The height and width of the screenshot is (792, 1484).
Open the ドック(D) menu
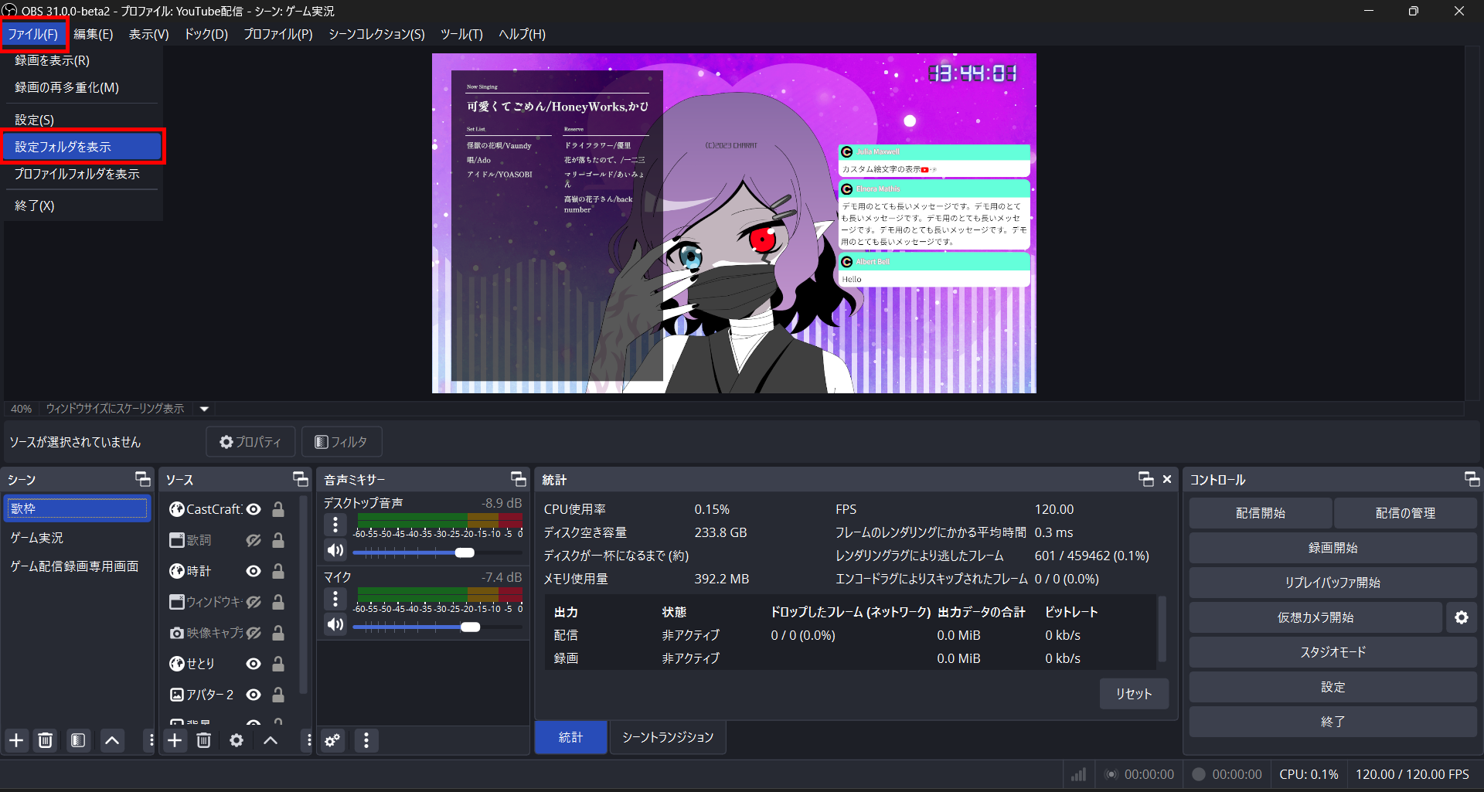pyautogui.click(x=206, y=34)
